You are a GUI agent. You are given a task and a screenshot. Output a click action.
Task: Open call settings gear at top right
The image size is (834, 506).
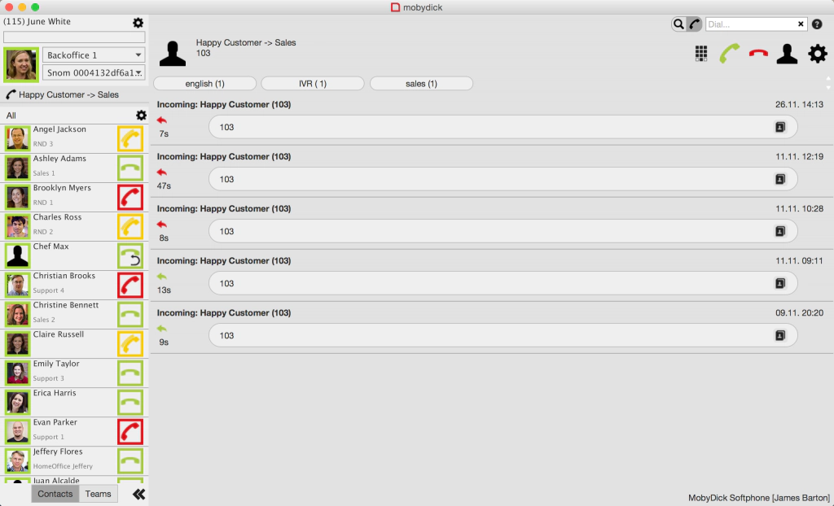[817, 54]
